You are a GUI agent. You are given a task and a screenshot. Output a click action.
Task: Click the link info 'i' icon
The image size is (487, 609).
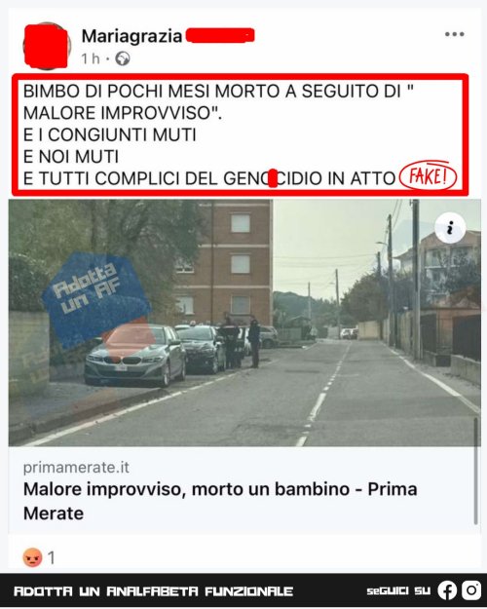coord(450,228)
